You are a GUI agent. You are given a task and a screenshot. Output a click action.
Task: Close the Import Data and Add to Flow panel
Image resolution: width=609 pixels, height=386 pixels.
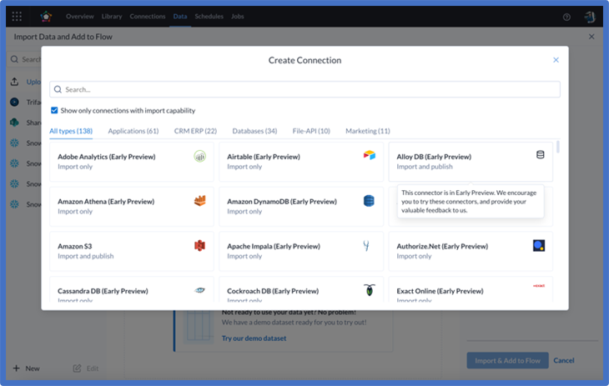pos(591,37)
